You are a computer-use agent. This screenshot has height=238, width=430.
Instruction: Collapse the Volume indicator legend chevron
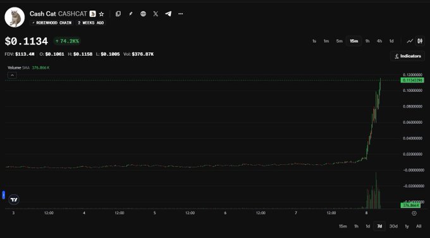pos(12,75)
